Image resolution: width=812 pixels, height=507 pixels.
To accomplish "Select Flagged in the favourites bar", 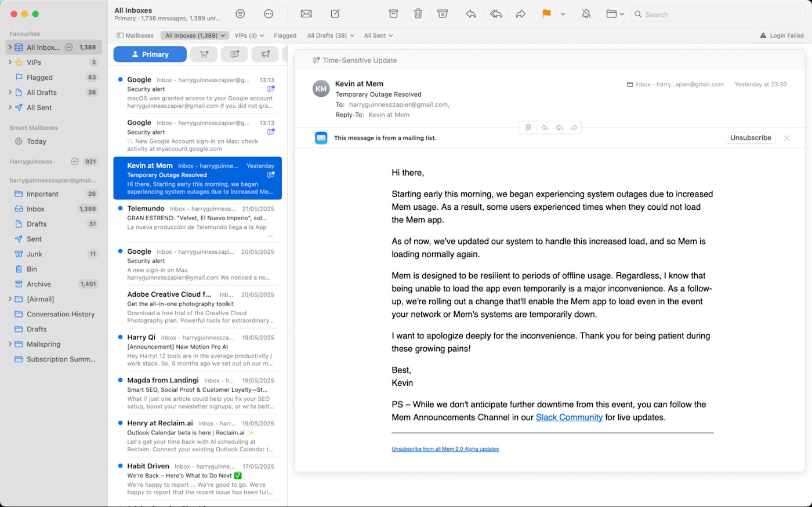I will tap(285, 35).
